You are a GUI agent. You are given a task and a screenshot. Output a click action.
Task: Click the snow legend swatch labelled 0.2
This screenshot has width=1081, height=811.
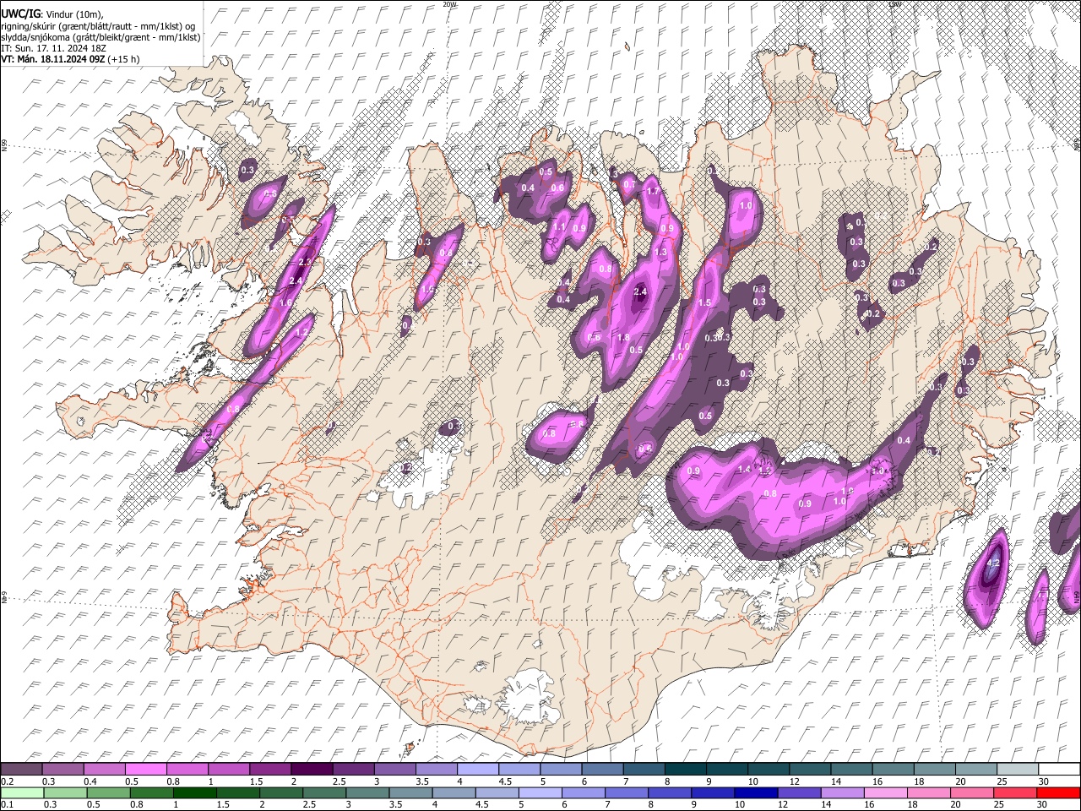[x=21, y=770]
